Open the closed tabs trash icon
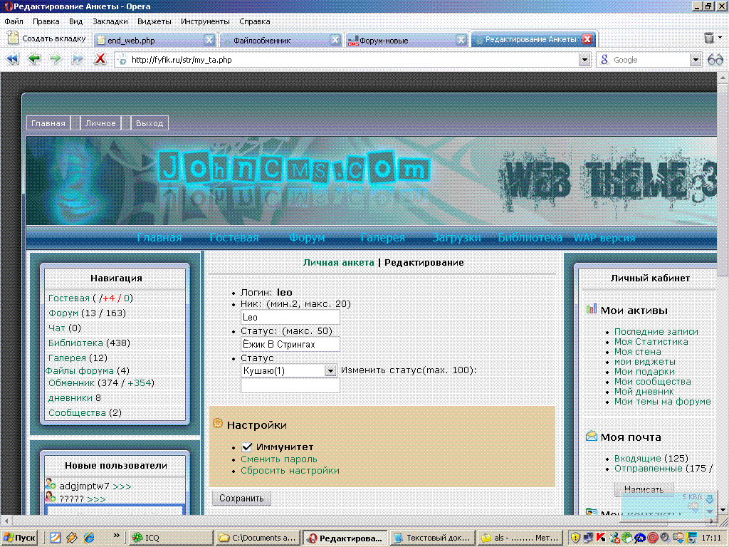The image size is (729, 547). [x=709, y=39]
